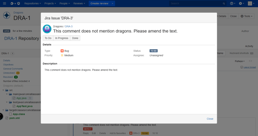Open the DRA-3 issue link
Screen dimensions: 258x136
click(x=69, y=26)
